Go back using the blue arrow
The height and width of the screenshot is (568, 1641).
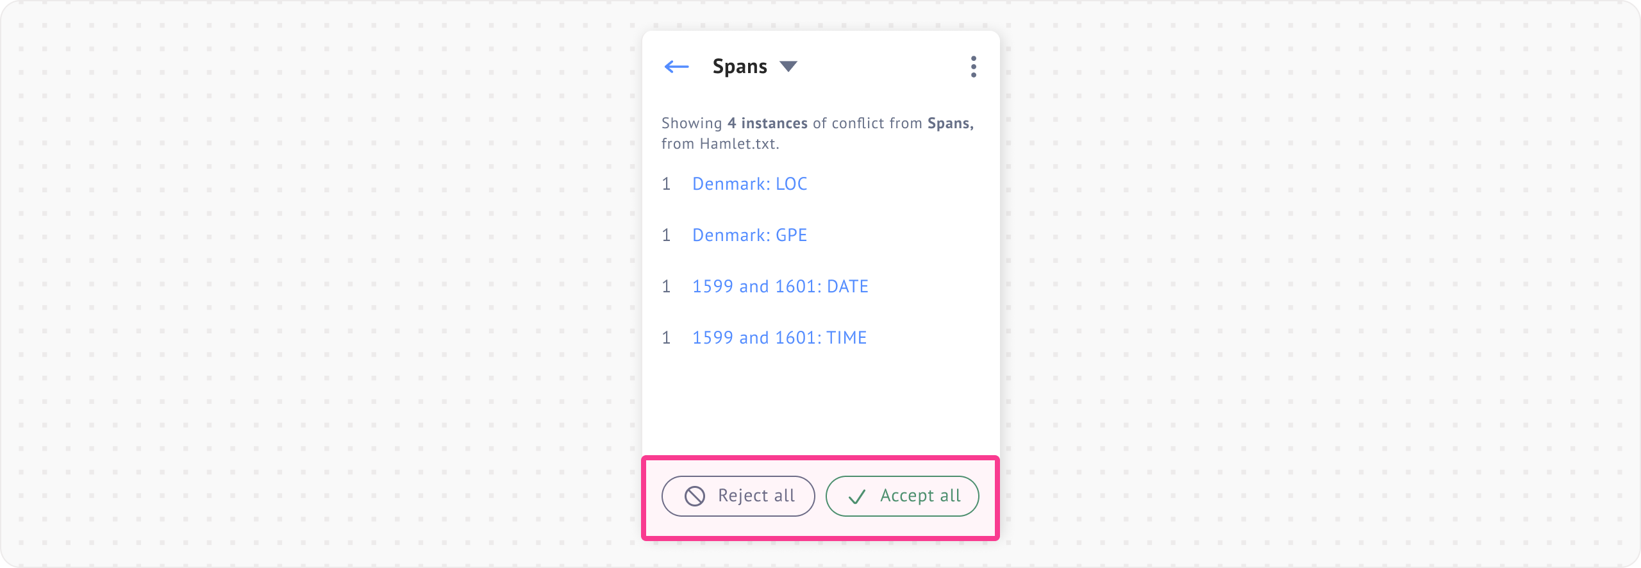[x=676, y=67]
